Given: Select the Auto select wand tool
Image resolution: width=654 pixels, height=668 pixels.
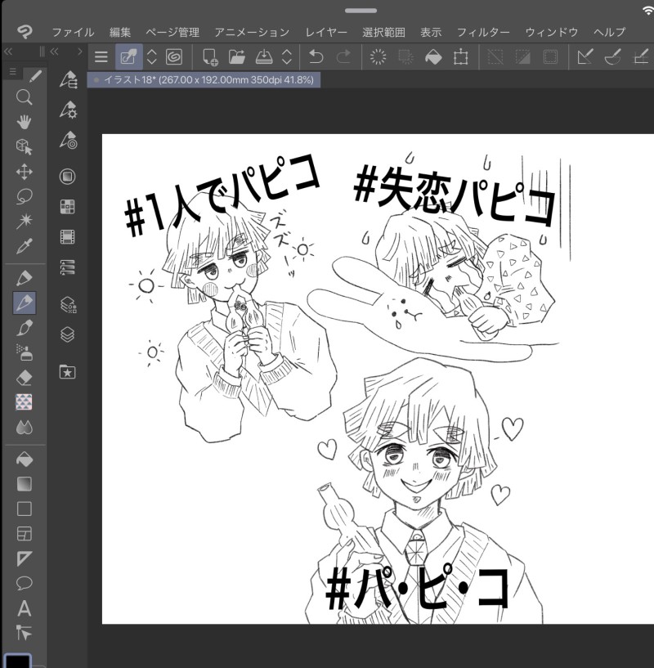Looking at the screenshot, I should click(x=25, y=222).
